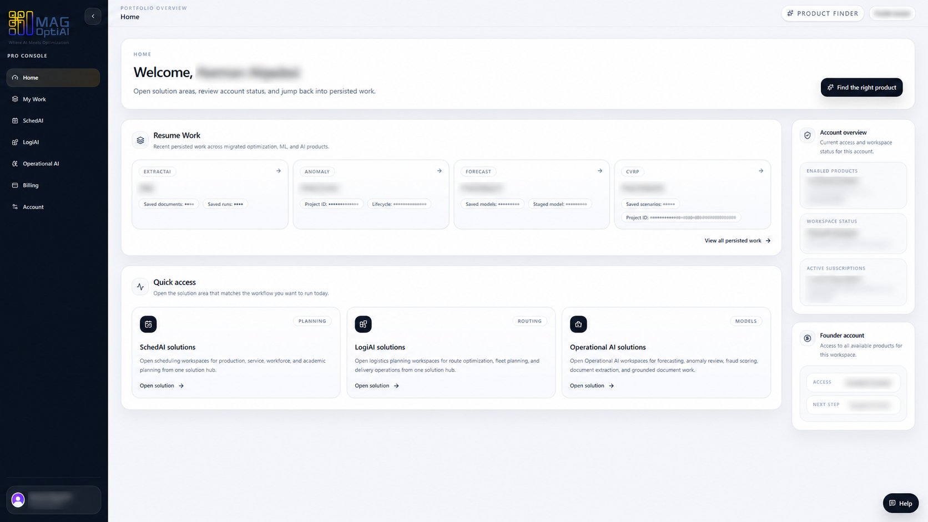Click the ROUTING badge
This screenshot has height=522, width=928.
(x=529, y=321)
